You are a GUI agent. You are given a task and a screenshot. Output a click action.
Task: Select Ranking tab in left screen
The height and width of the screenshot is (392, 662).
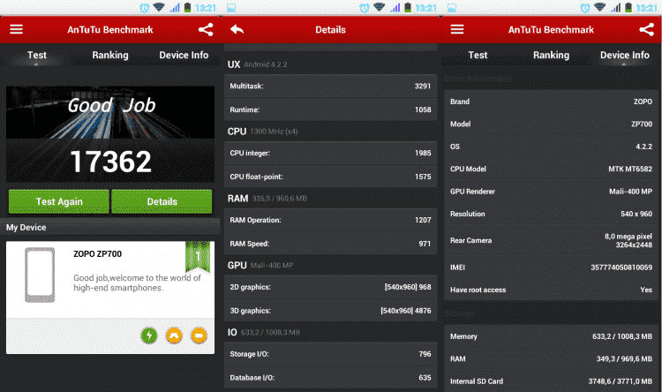(x=110, y=56)
